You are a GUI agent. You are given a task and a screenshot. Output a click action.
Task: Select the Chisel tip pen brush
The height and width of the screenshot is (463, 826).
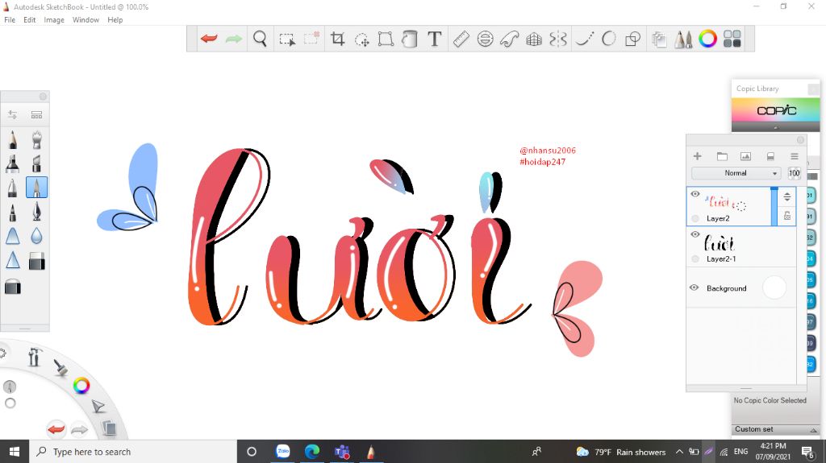[36, 163]
